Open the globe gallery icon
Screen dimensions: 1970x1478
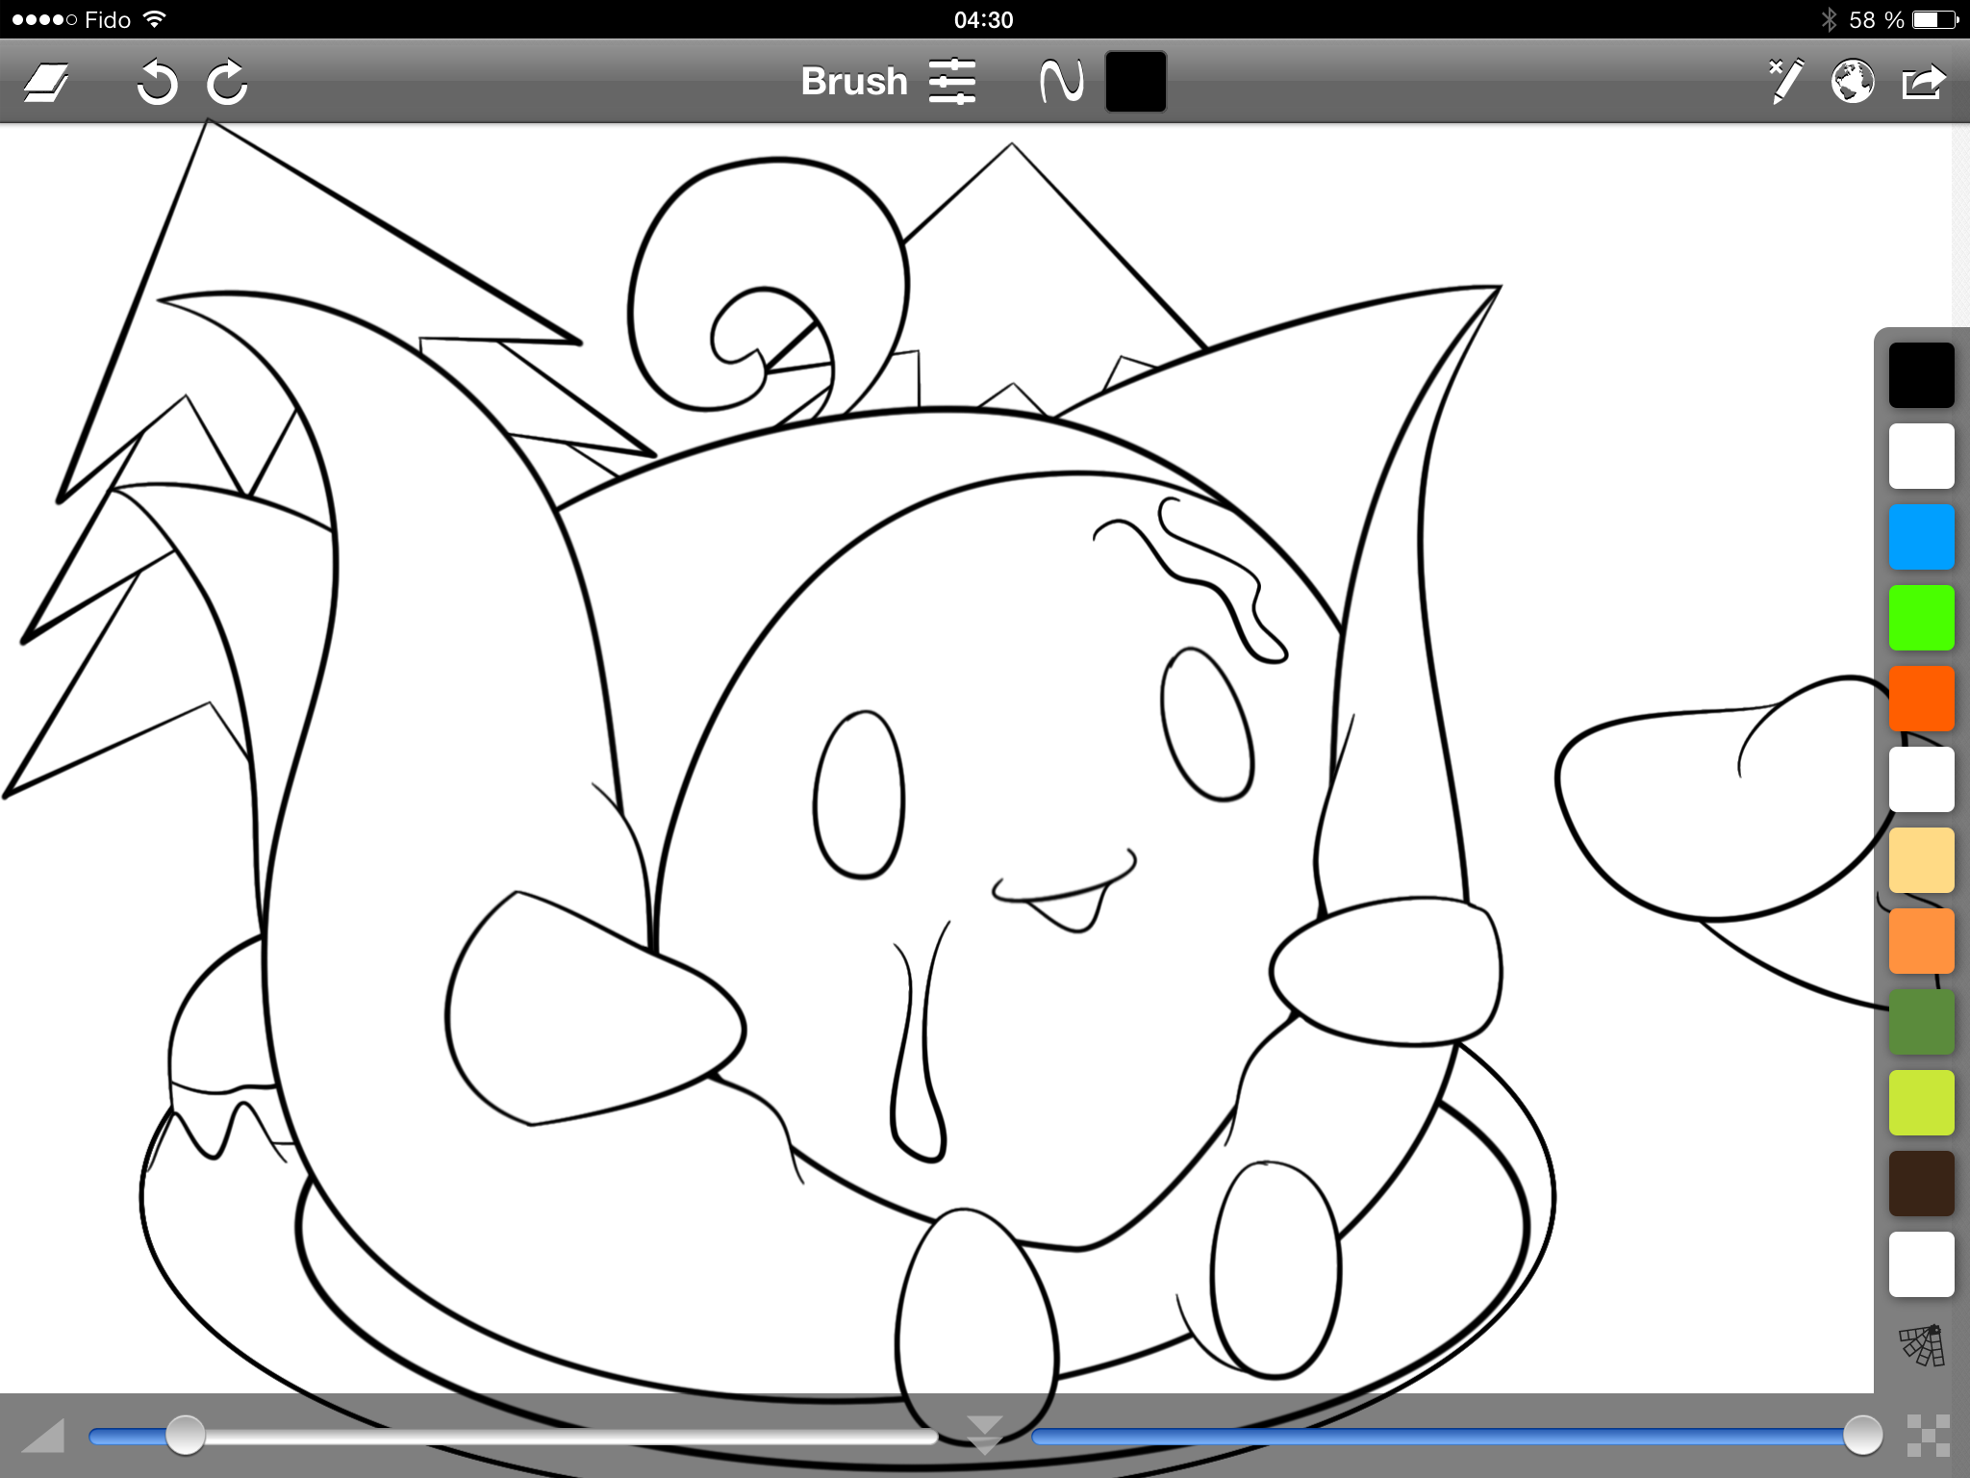pos(1853,82)
